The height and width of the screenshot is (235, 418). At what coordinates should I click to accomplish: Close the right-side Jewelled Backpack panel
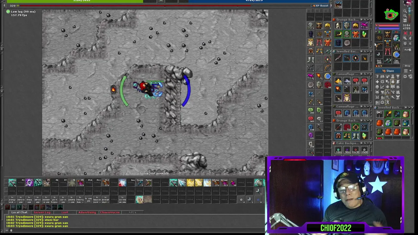click(412, 107)
